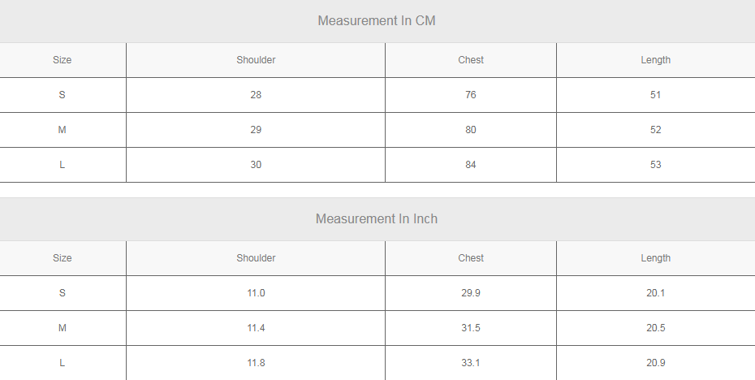Click the Measurement In Inch heading
Image resolution: width=755 pixels, height=380 pixels.
pyautogui.click(x=377, y=218)
